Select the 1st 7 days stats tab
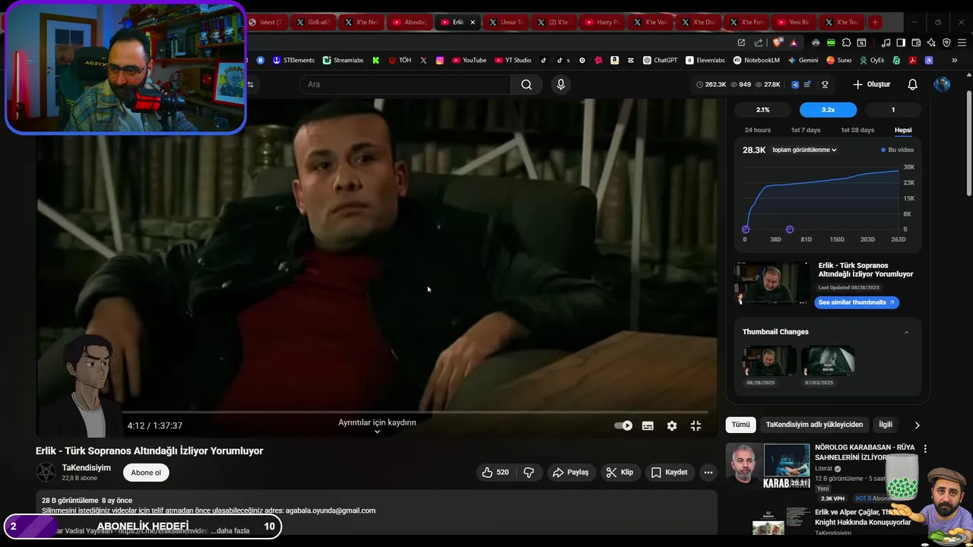Screen dimensions: 973x547 coord(806,130)
